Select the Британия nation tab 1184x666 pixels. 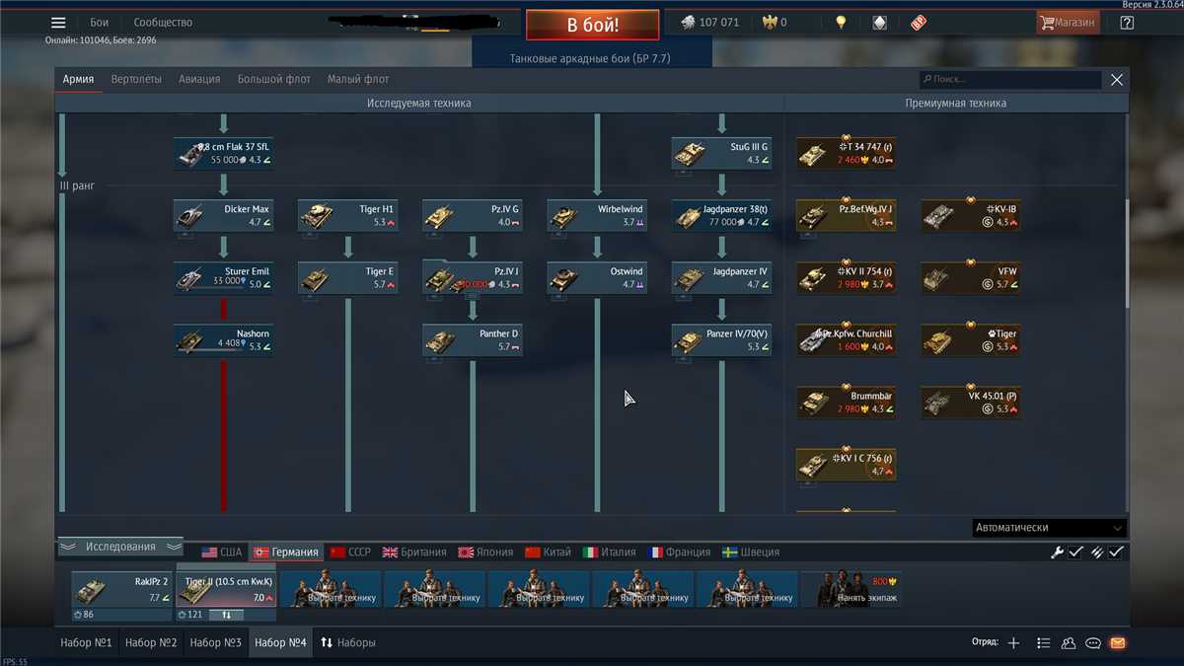[x=414, y=553]
